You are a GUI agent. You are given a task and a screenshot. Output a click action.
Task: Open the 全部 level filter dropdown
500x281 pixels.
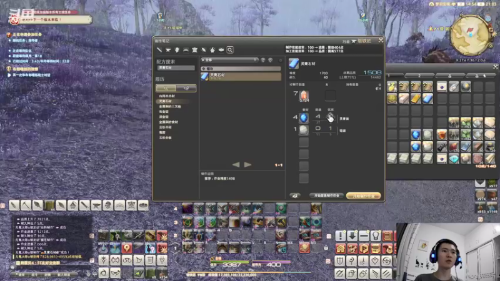tap(229, 60)
